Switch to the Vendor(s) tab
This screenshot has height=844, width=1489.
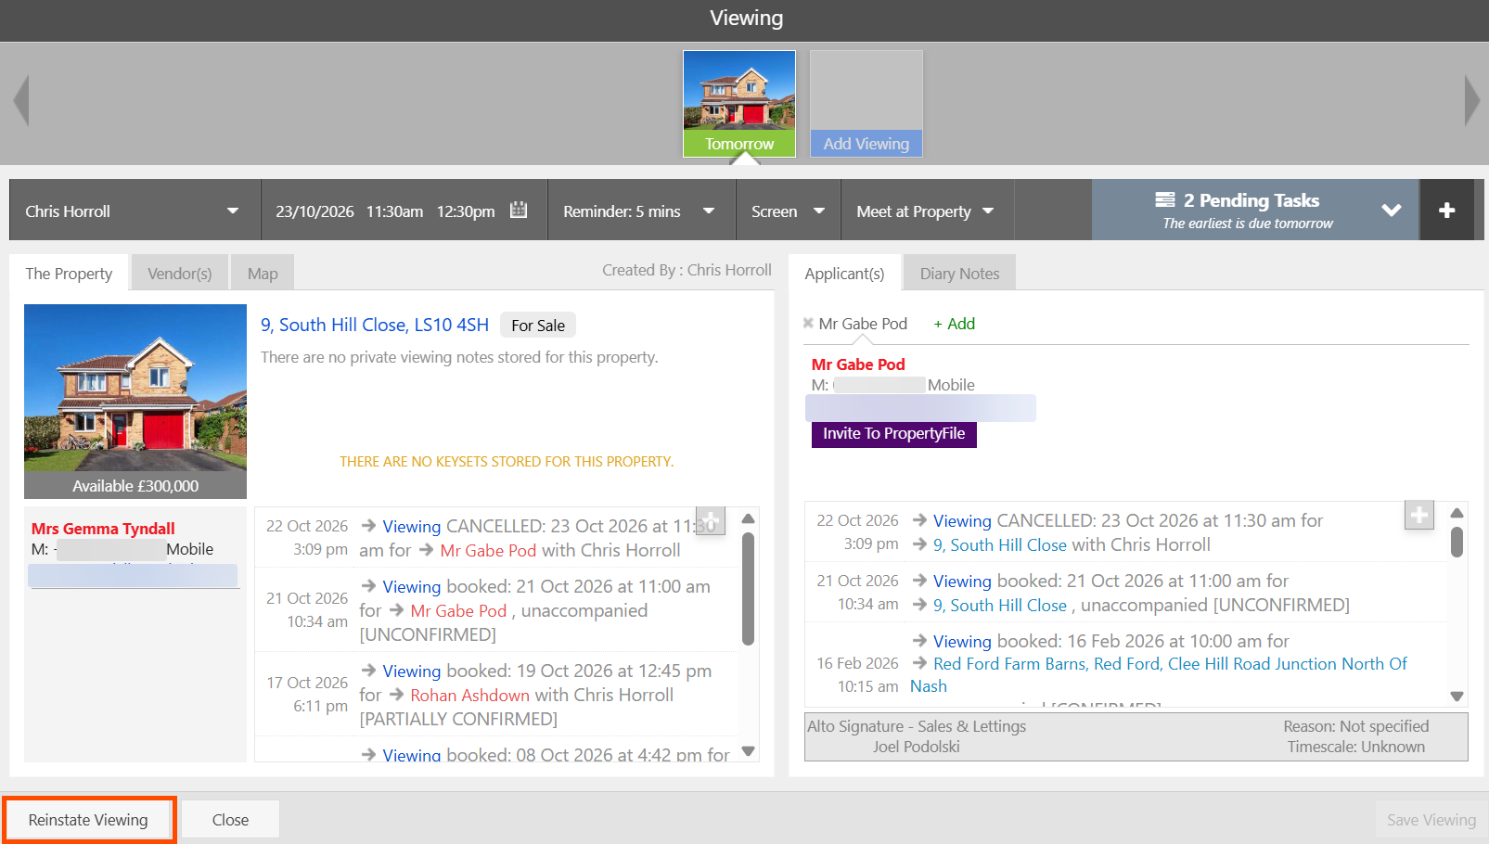(180, 274)
